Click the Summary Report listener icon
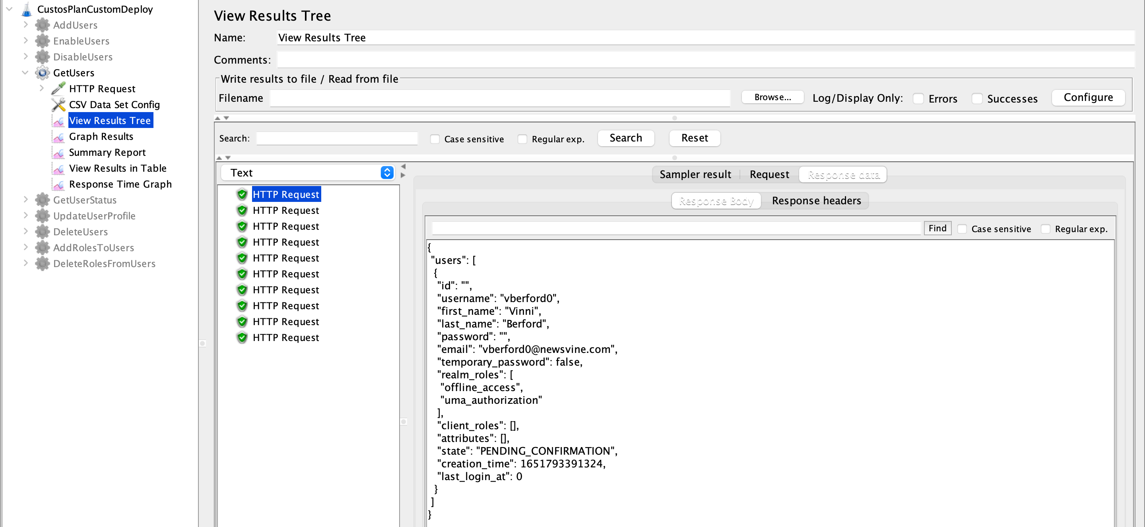Image resolution: width=1145 pixels, height=527 pixels. click(x=58, y=152)
